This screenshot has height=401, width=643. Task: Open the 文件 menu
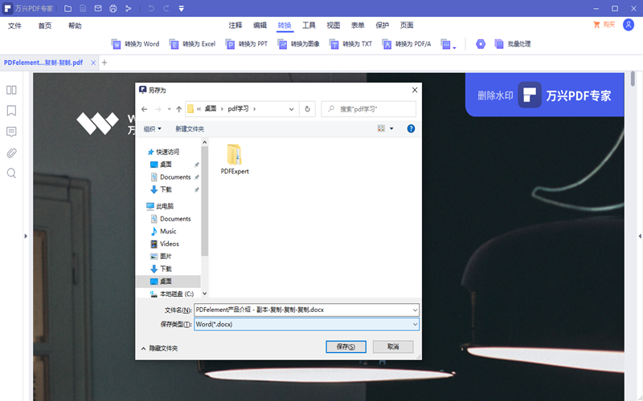pos(14,26)
